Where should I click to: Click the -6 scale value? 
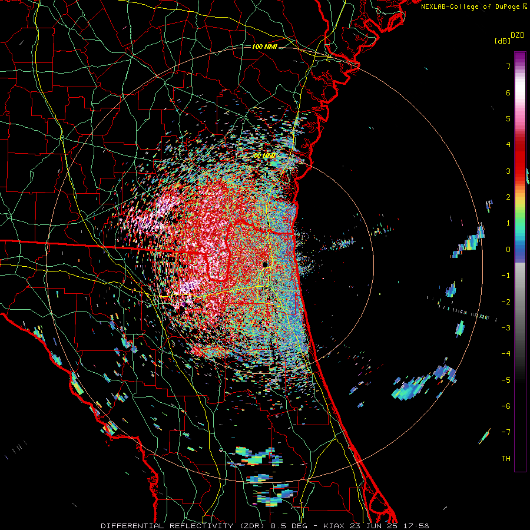pyautogui.click(x=506, y=406)
